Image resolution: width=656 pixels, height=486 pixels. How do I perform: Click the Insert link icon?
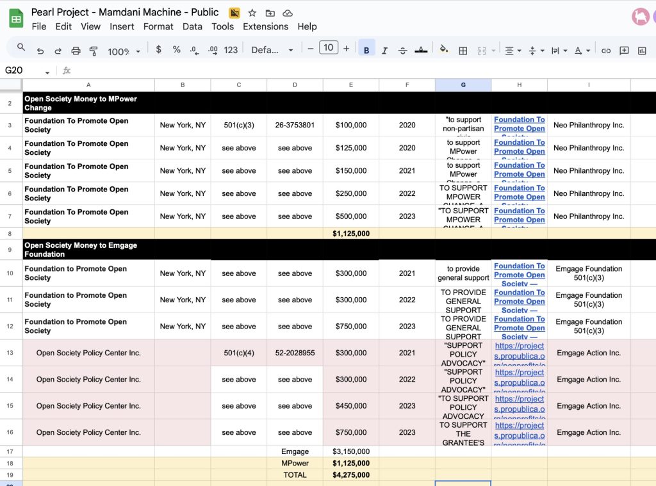pyautogui.click(x=605, y=51)
